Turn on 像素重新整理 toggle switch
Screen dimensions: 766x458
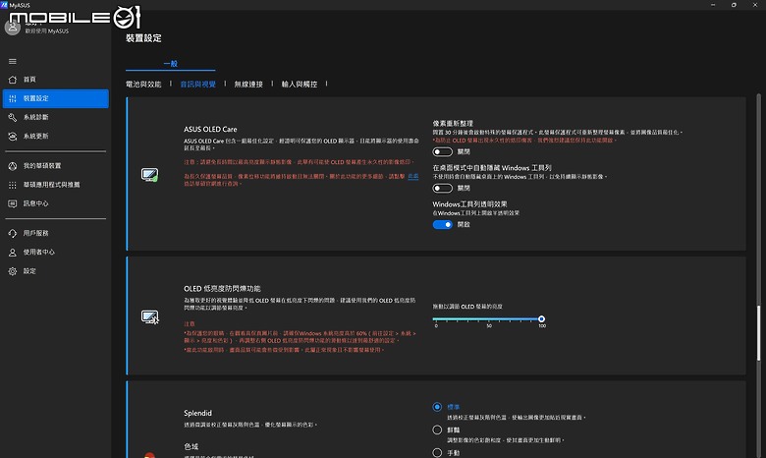tap(442, 152)
